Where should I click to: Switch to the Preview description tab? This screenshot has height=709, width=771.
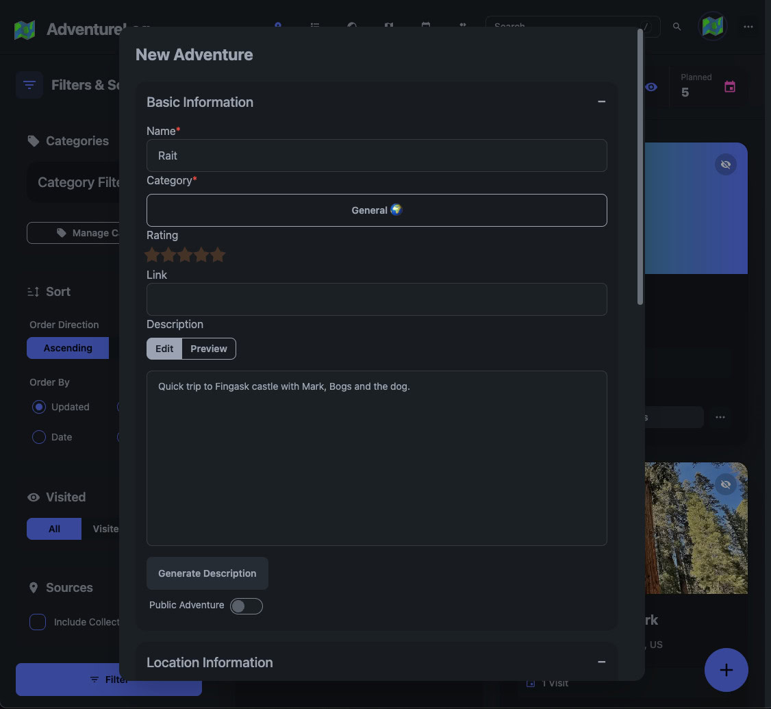click(x=209, y=349)
